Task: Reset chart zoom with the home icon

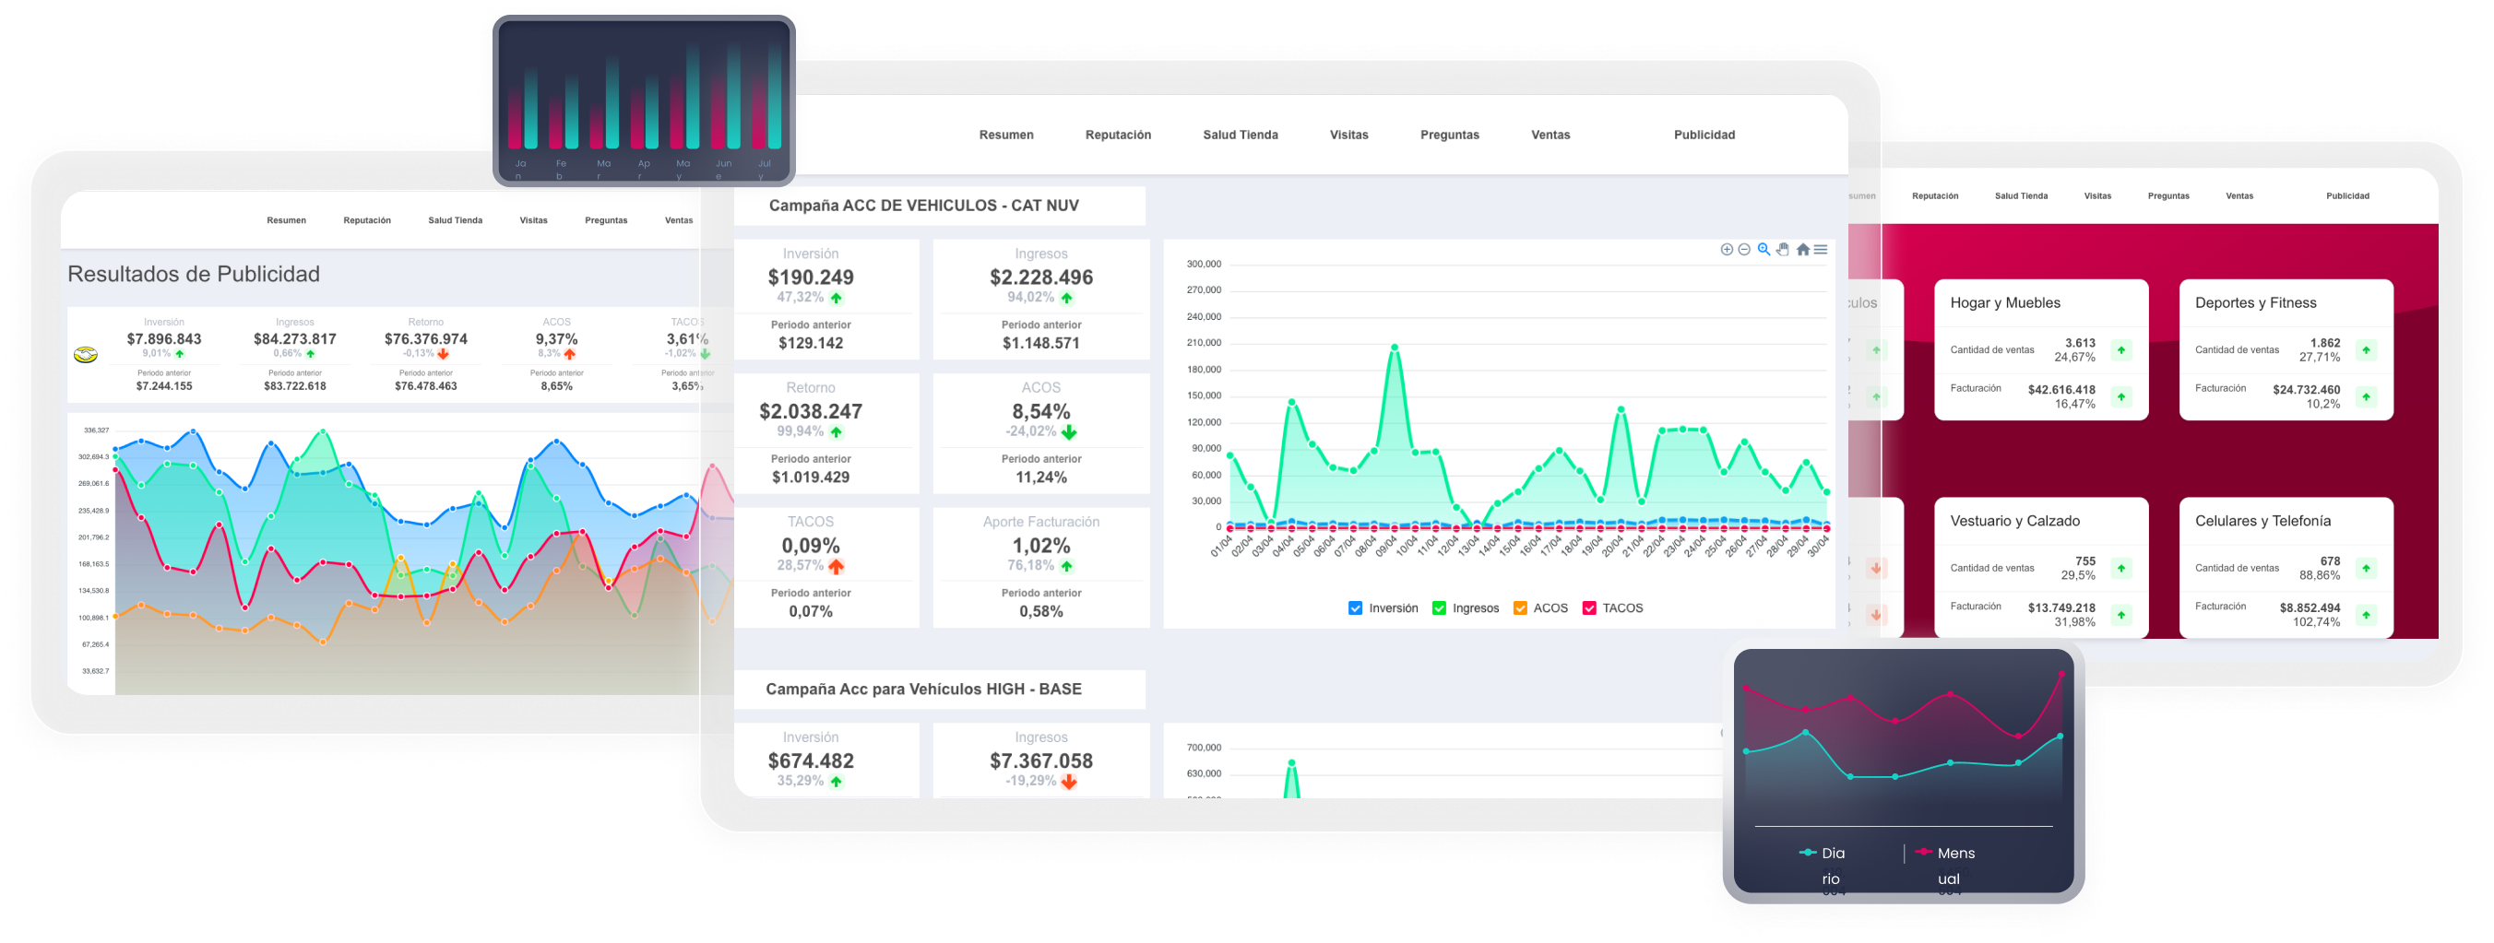Action: tap(1803, 250)
